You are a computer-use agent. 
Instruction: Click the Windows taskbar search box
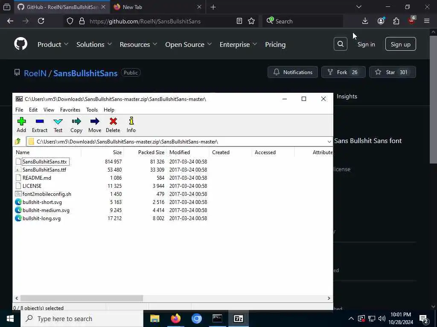(82, 318)
